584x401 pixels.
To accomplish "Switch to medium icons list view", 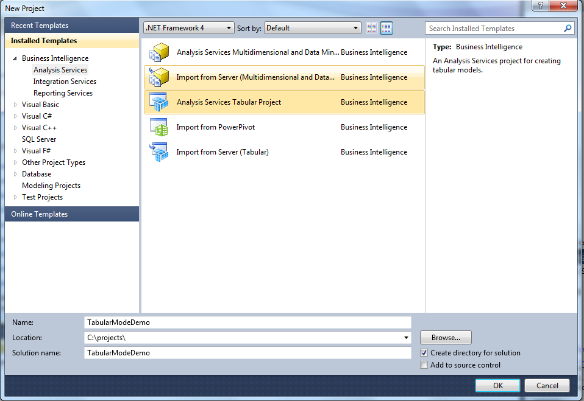I will 386,28.
